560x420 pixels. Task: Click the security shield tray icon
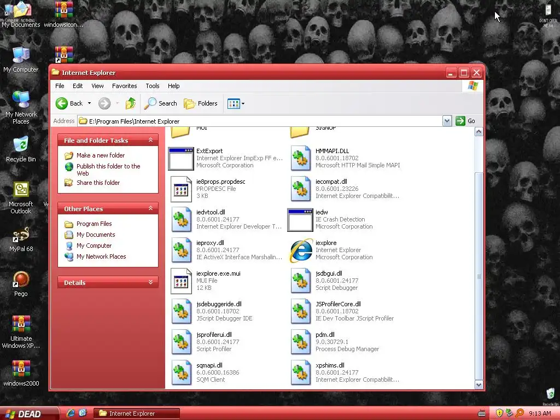click(499, 413)
